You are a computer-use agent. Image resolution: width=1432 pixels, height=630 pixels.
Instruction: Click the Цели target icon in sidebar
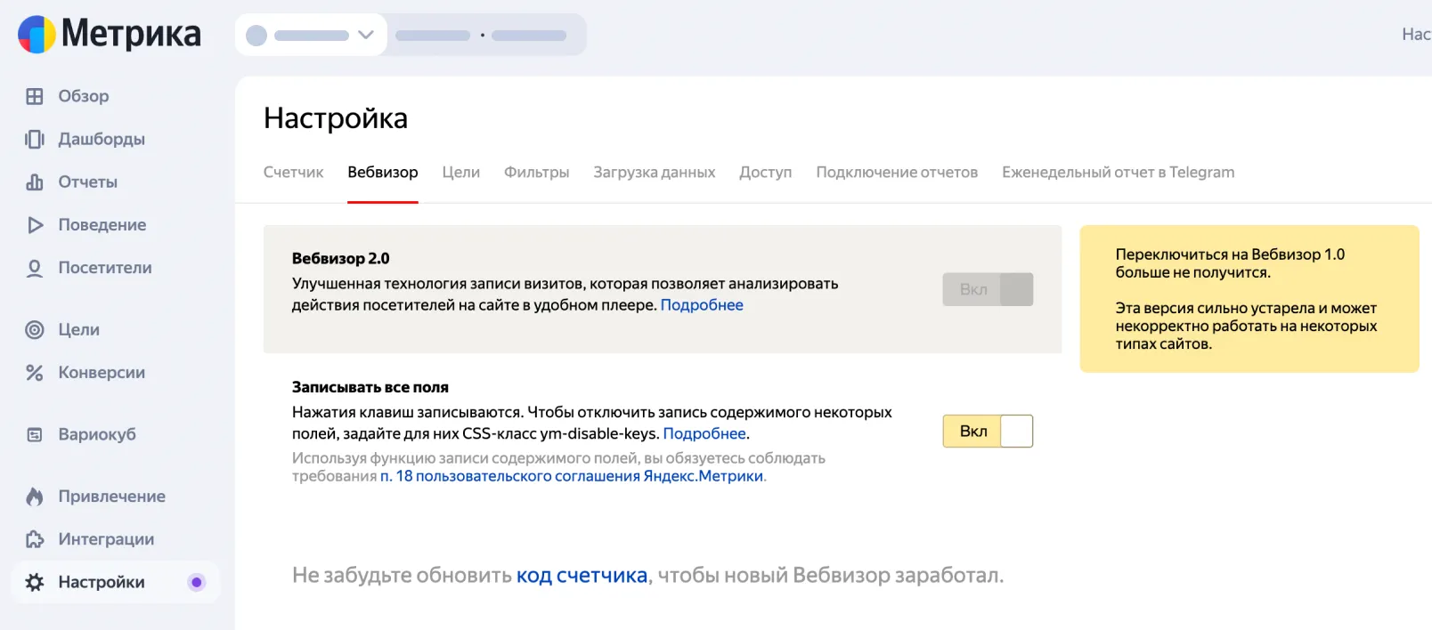click(35, 329)
